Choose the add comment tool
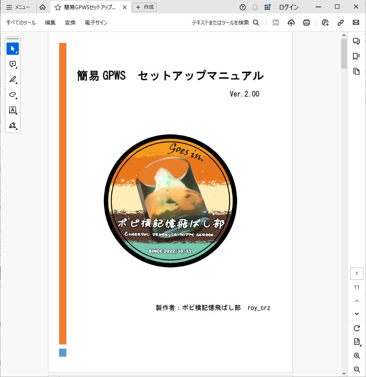This screenshot has width=366, height=377. point(13,64)
